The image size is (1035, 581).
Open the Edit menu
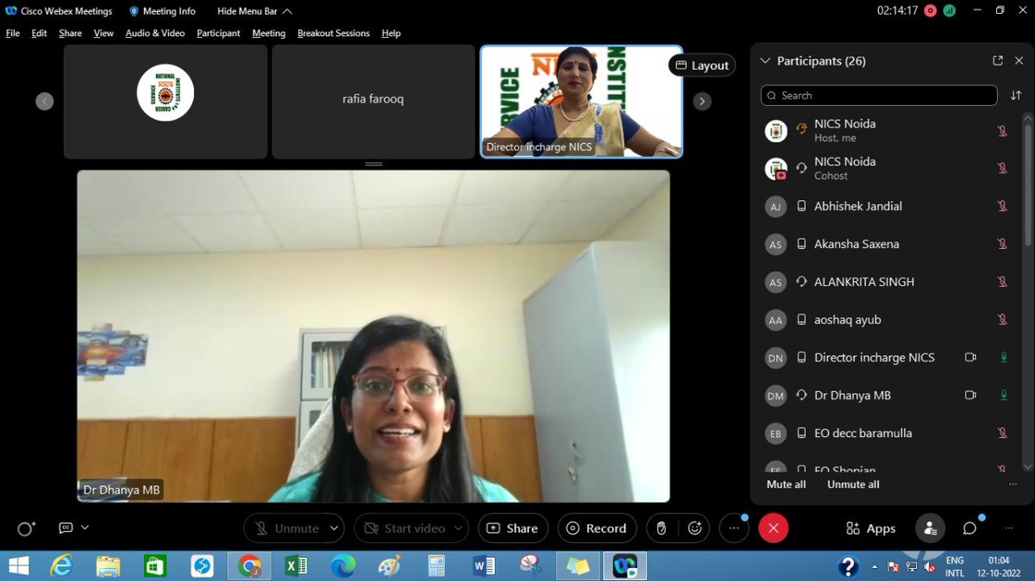(x=40, y=33)
